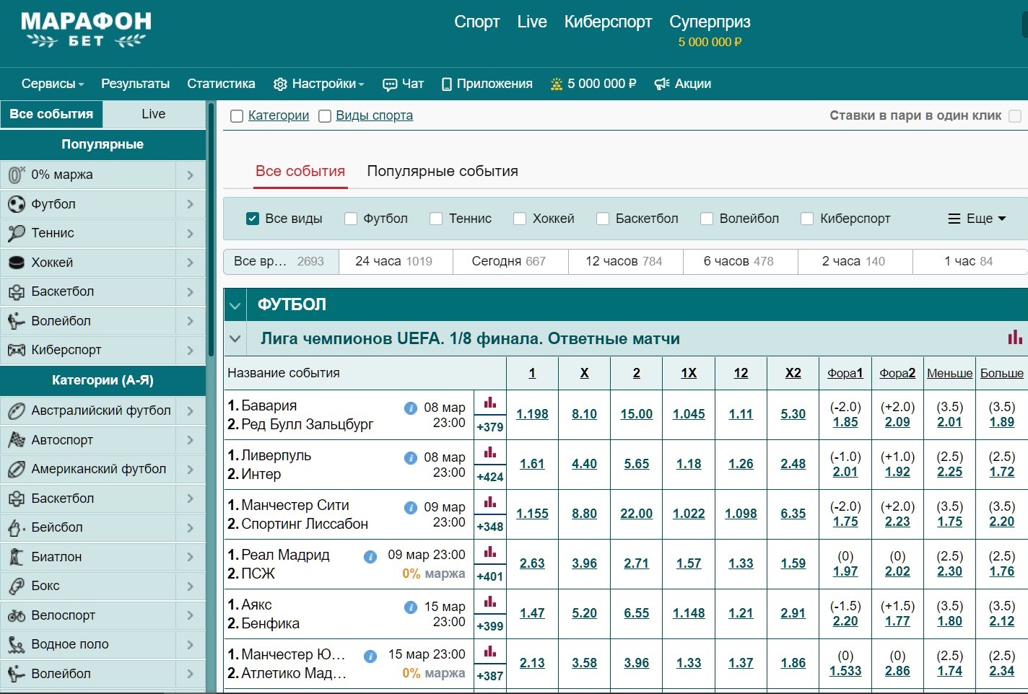
Task: Open info icon for Бавария match
Action: (x=411, y=408)
